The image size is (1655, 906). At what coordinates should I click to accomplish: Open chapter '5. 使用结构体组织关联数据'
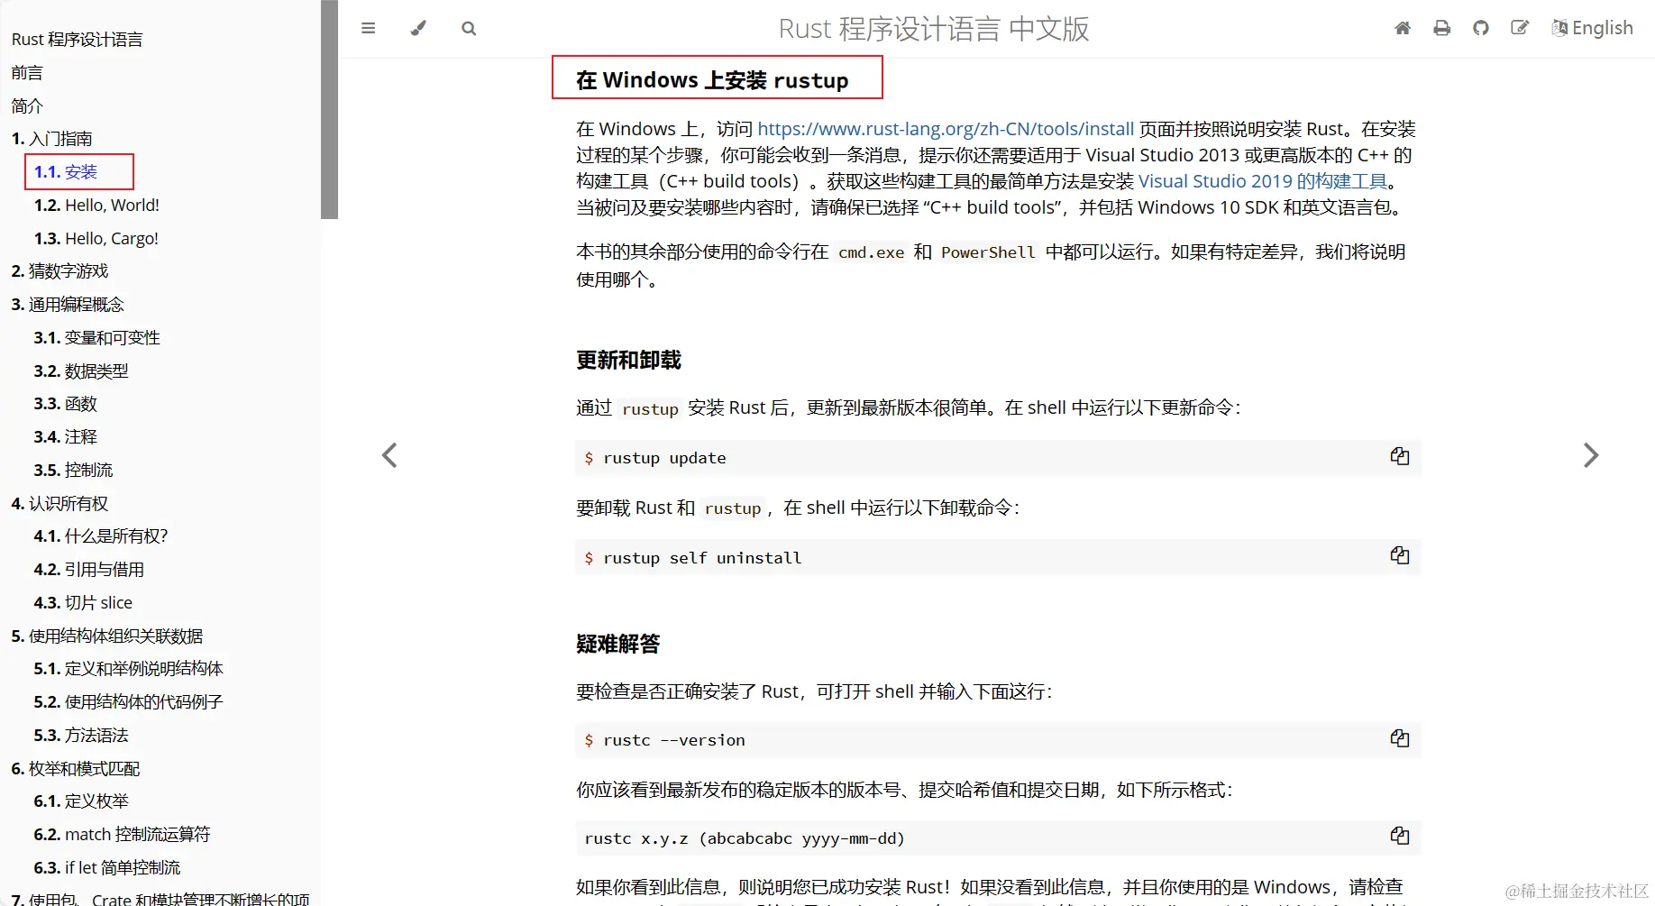tap(107, 636)
